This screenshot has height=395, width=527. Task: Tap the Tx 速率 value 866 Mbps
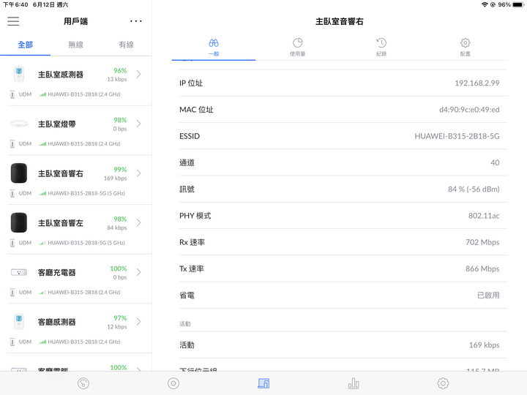tap(482, 268)
